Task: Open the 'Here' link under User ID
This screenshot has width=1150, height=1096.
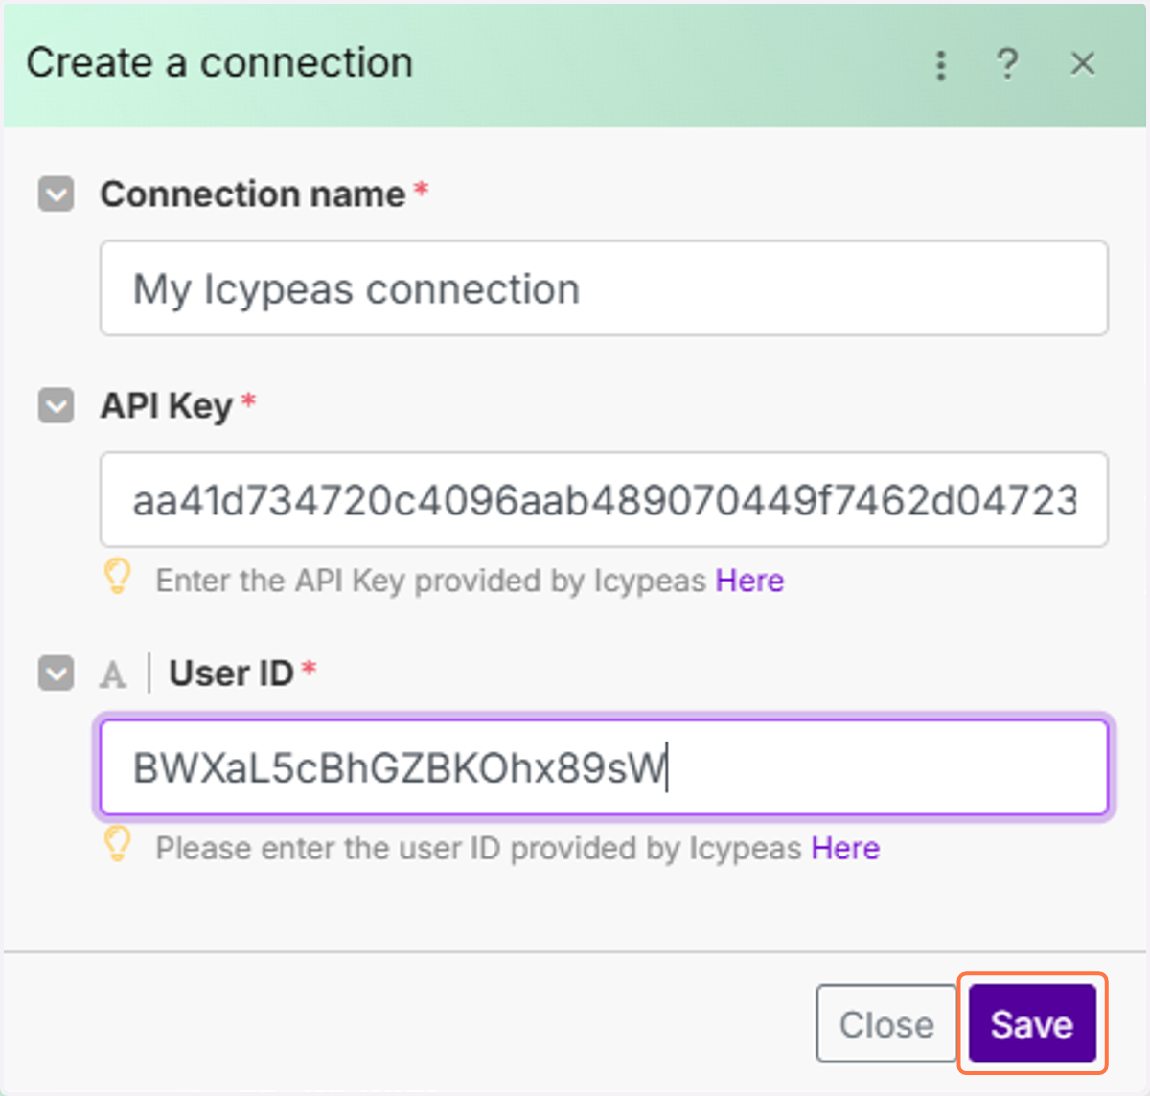Action: click(845, 848)
